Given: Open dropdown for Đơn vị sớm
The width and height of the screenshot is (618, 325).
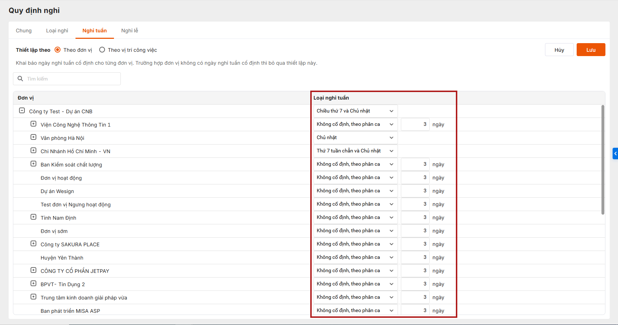Looking at the screenshot, I should pyautogui.click(x=356, y=231).
